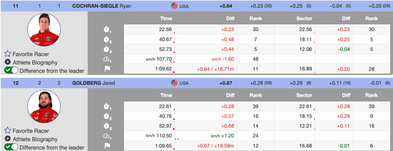
Task: Toggle Goldberg's Difference from the leader switch
Action: tap(11, 148)
